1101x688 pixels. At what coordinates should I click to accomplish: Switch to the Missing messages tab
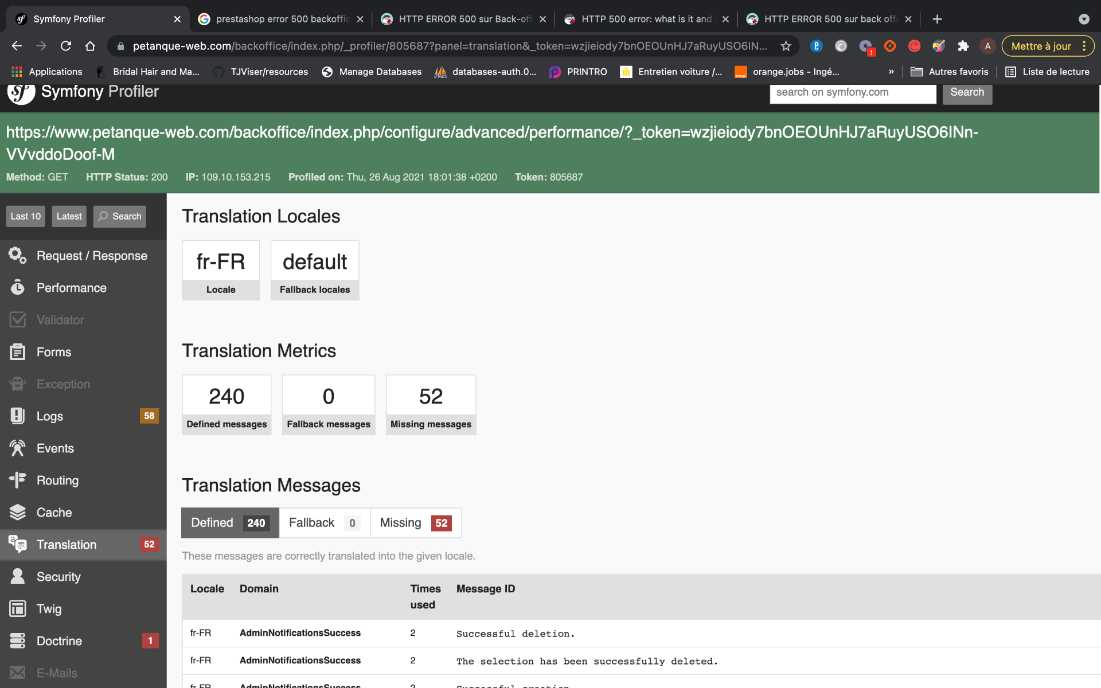click(x=415, y=523)
